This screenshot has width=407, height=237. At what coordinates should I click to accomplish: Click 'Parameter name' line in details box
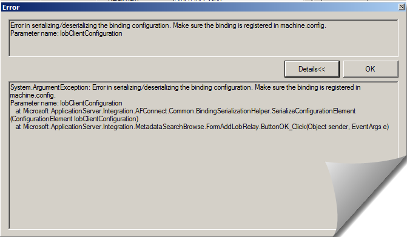66,103
